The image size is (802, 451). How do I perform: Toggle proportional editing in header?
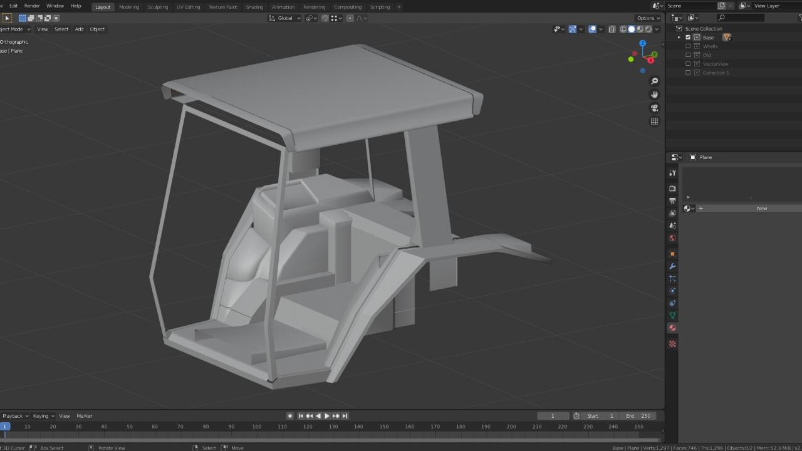[350, 18]
